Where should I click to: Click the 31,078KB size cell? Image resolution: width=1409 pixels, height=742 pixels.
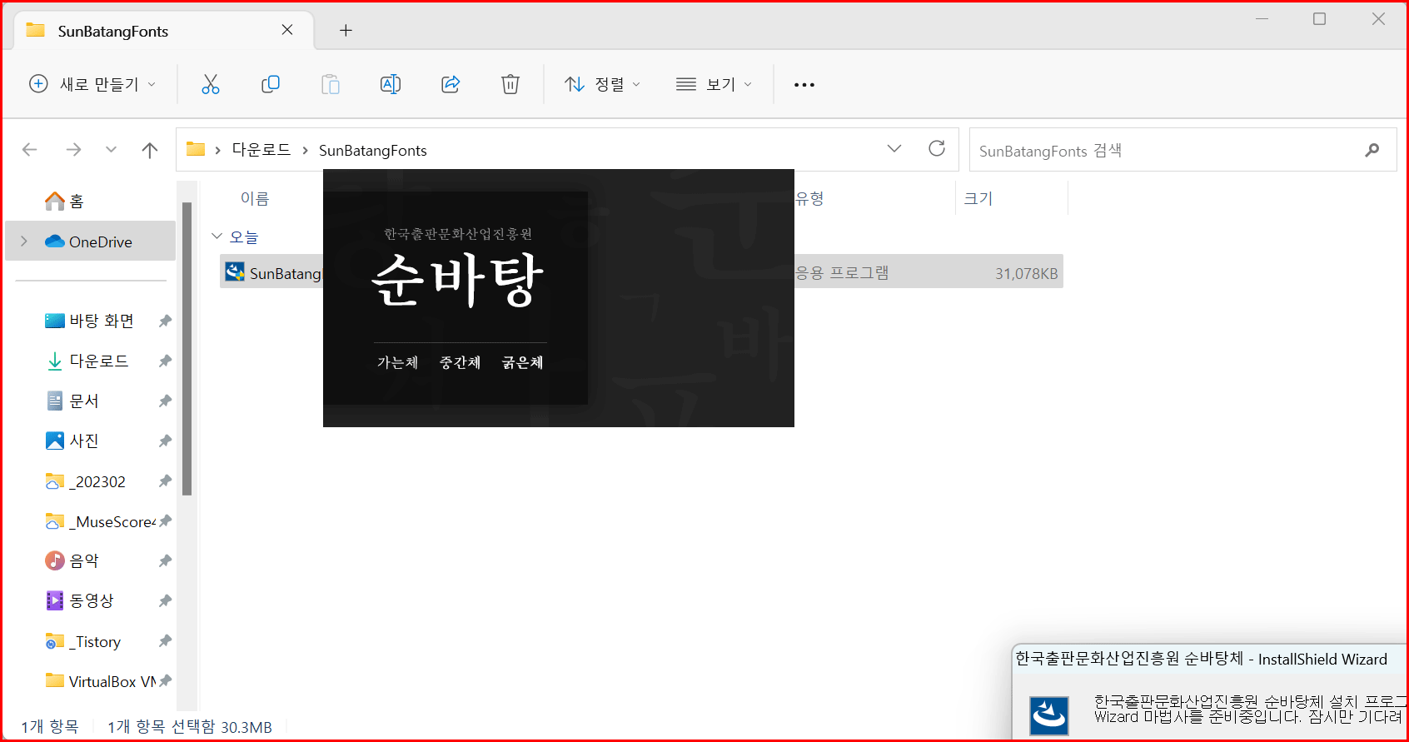point(1026,273)
